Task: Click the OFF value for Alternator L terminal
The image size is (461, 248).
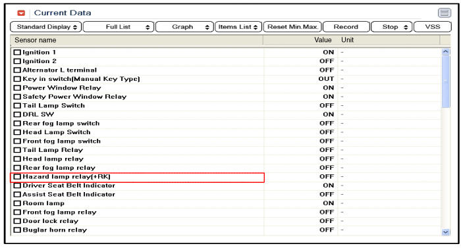Action: (327, 70)
